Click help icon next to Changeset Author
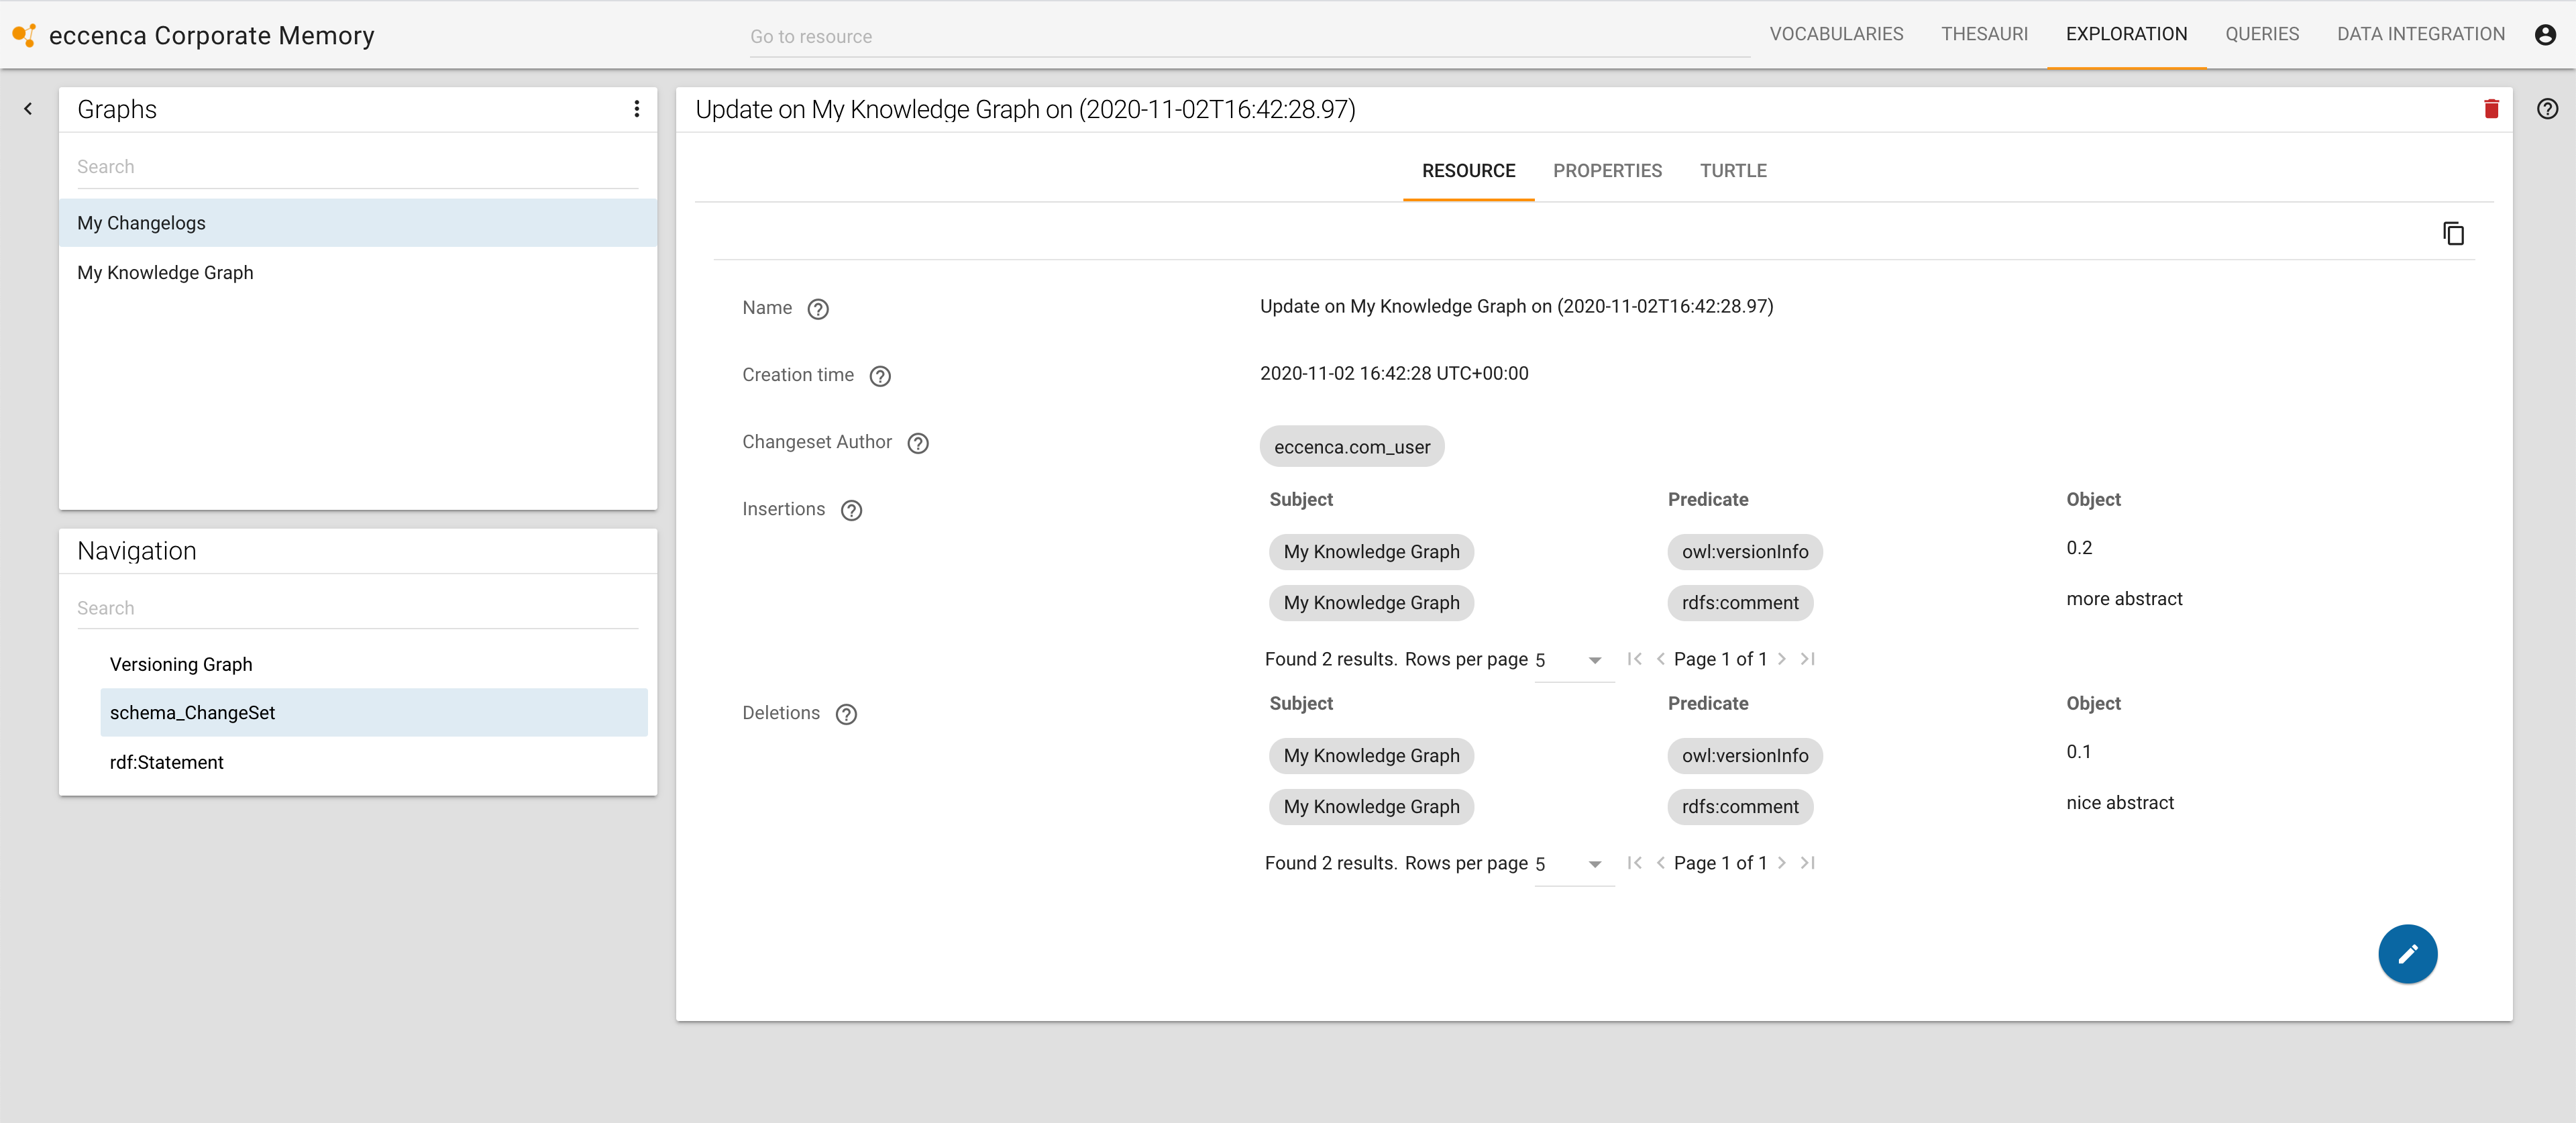 [917, 443]
